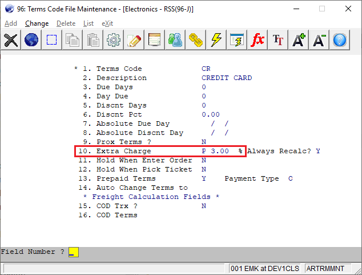The image size is (362, 275).
Task: Click the yellow chain link icon
Action: coord(196,40)
